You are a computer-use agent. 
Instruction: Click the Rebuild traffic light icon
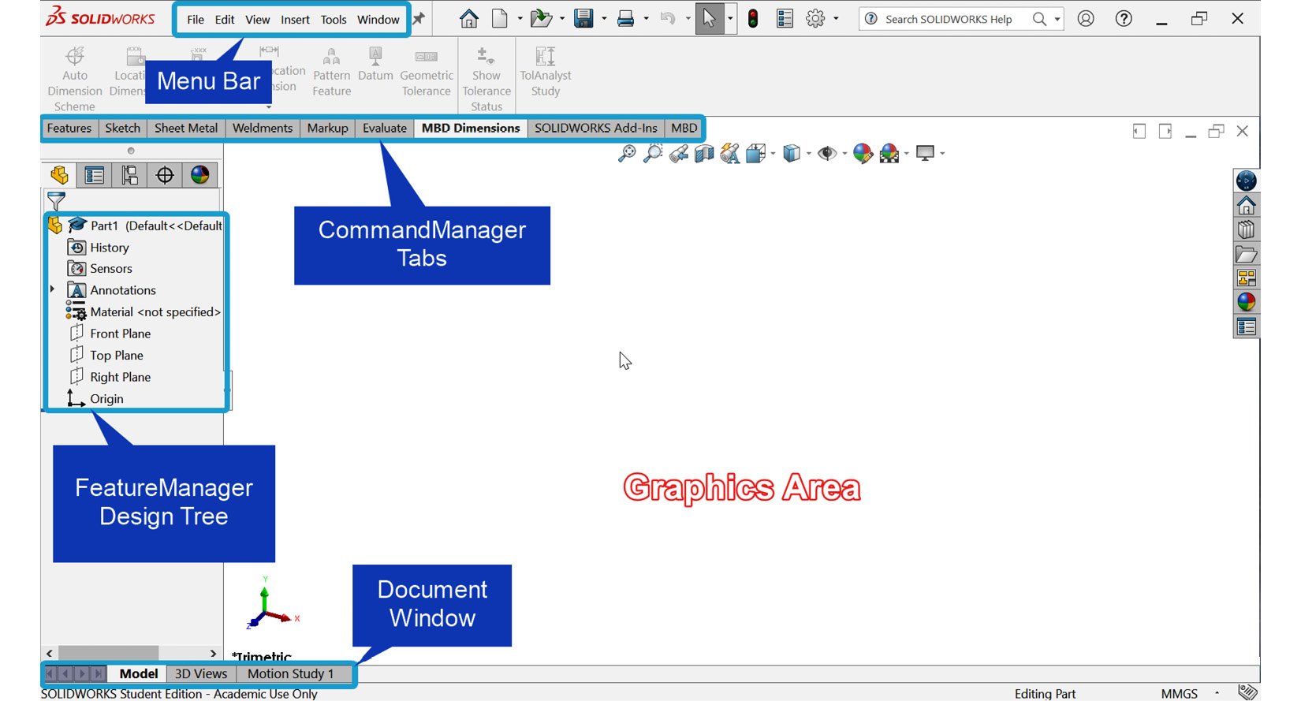click(753, 18)
